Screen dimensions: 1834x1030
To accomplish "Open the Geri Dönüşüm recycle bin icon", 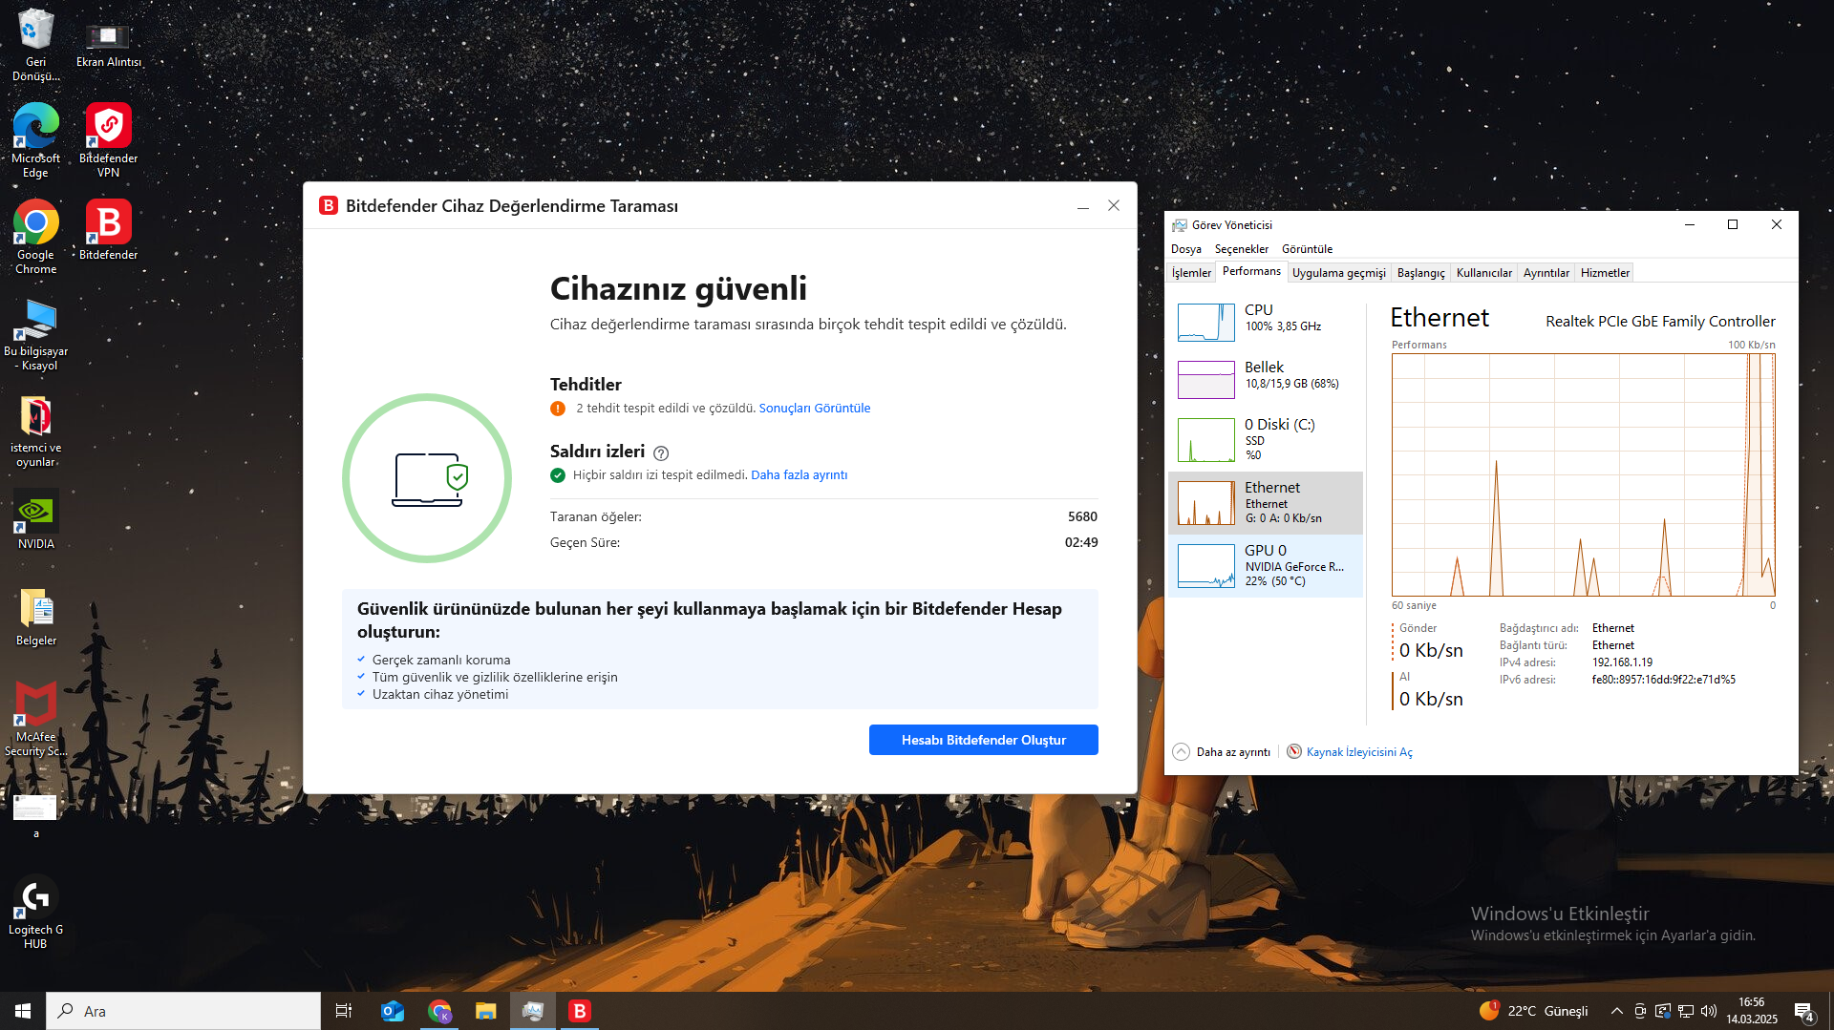I will (x=35, y=44).
